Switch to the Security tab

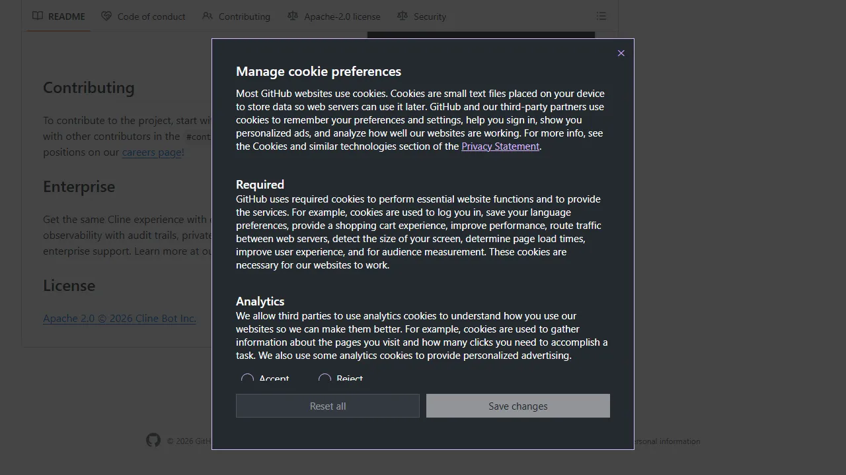tap(430, 16)
